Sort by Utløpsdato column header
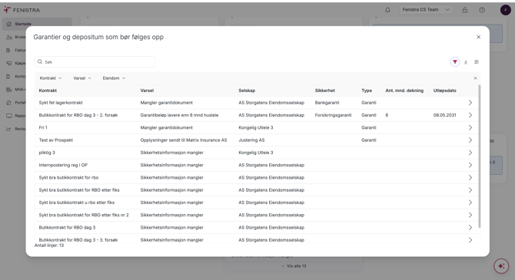Viewport: 515px width, 280px height. 445,91
